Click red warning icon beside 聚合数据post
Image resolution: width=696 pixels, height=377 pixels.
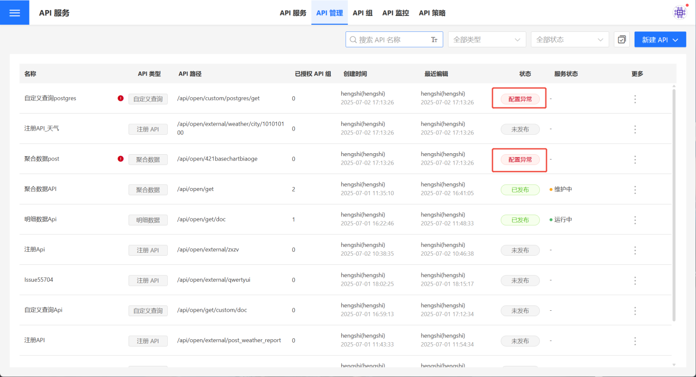pos(120,159)
